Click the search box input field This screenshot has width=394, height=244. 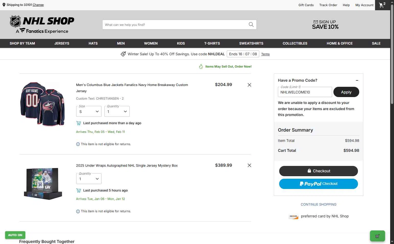(175, 25)
